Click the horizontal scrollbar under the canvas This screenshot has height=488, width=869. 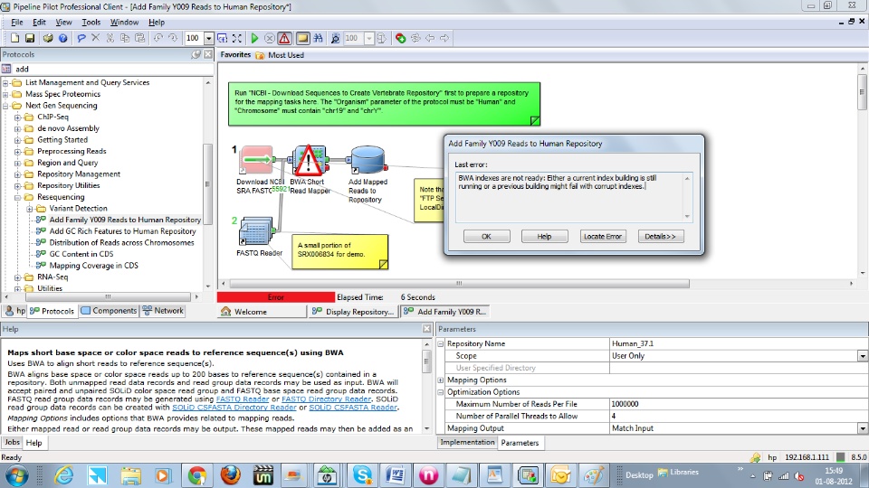(x=459, y=283)
